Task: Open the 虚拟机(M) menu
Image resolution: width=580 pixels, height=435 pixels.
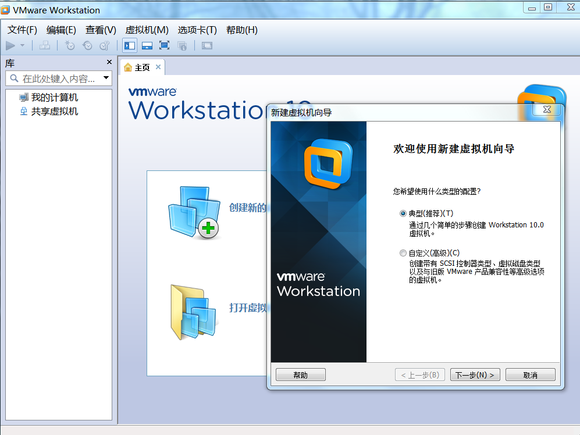Action: [147, 30]
